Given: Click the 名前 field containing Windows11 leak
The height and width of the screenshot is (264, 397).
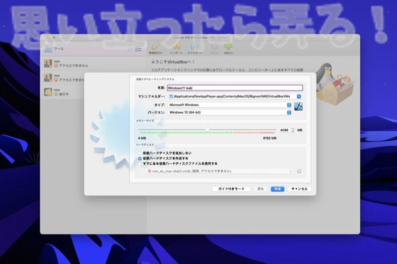Looking at the screenshot, I should (235, 88).
